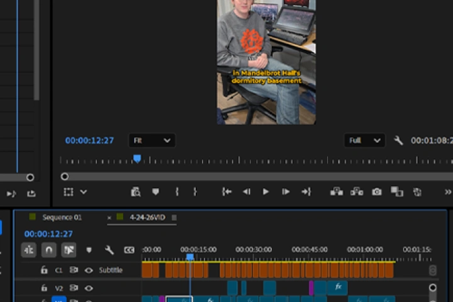Open the safe margins selector icon
Screen dimensions: 453x302
(x=69, y=192)
